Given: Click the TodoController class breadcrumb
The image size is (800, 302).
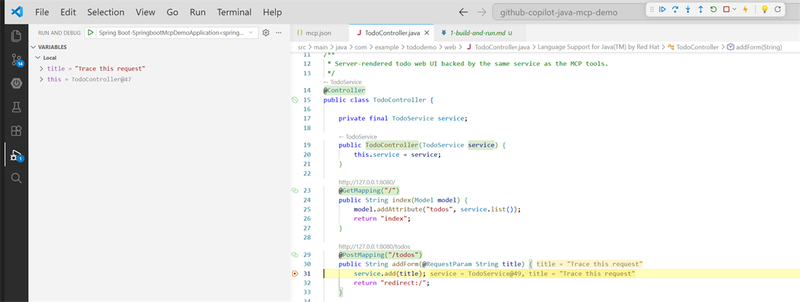Looking at the screenshot, I should point(697,47).
